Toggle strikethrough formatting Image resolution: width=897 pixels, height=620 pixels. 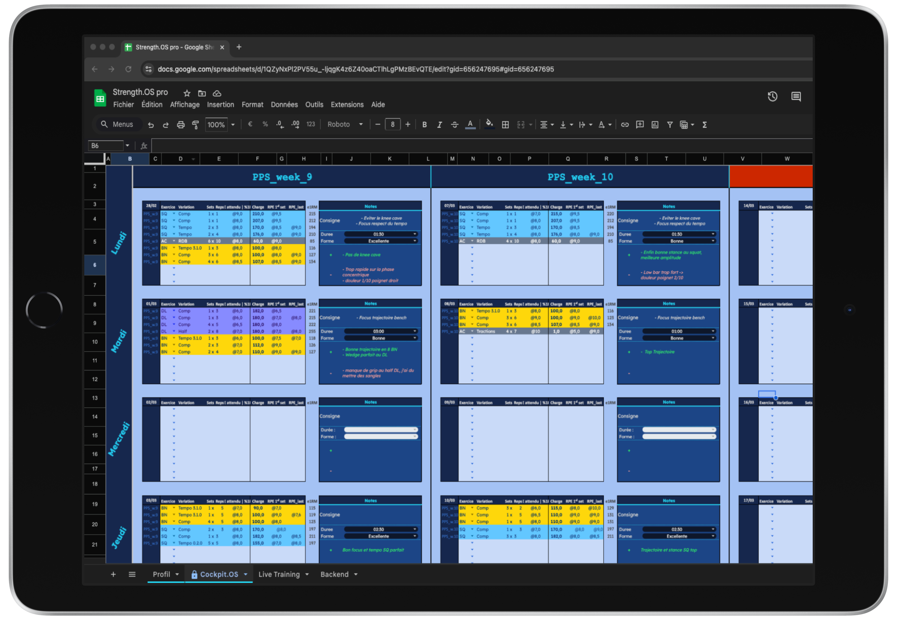(x=454, y=125)
